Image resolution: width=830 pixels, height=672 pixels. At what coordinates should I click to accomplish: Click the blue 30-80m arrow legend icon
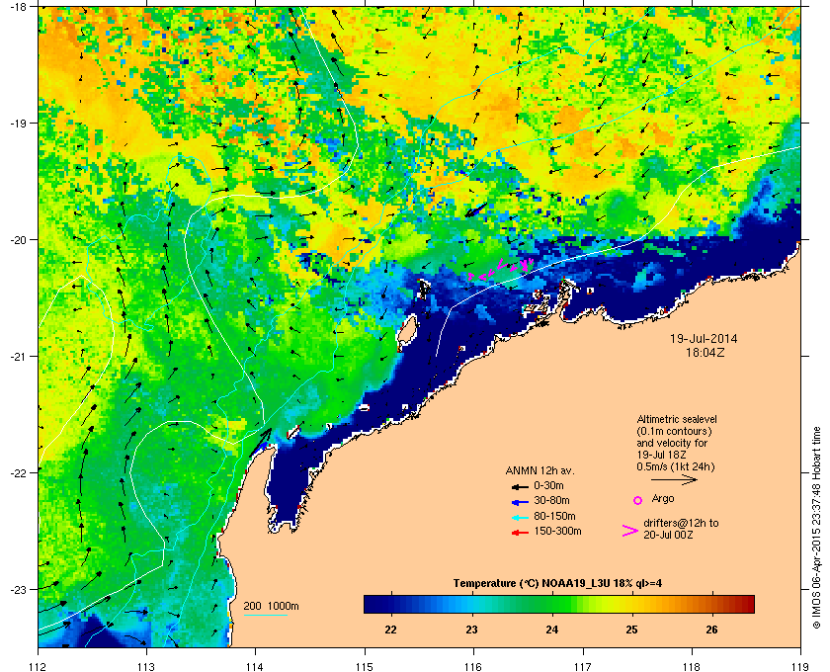click(521, 502)
